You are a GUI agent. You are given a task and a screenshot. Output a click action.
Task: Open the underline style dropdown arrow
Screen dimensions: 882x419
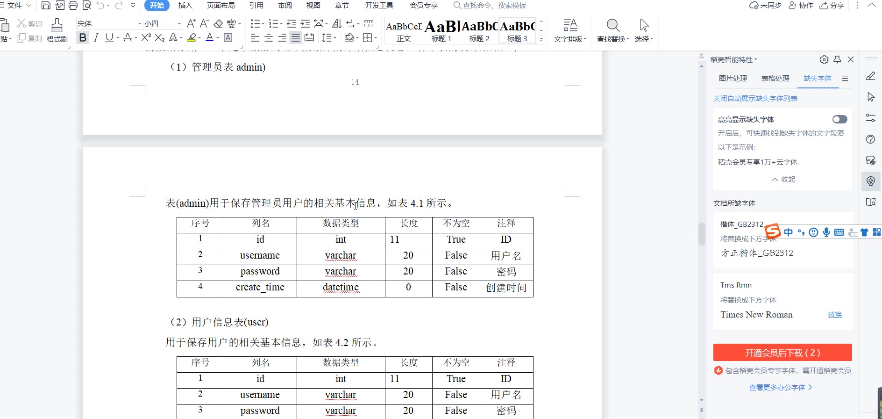[118, 38]
